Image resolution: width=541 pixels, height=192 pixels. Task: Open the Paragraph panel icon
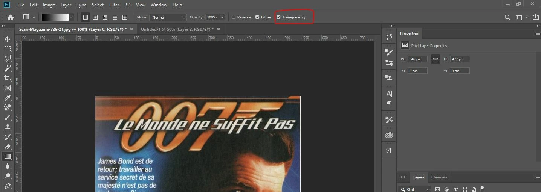(x=389, y=104)
